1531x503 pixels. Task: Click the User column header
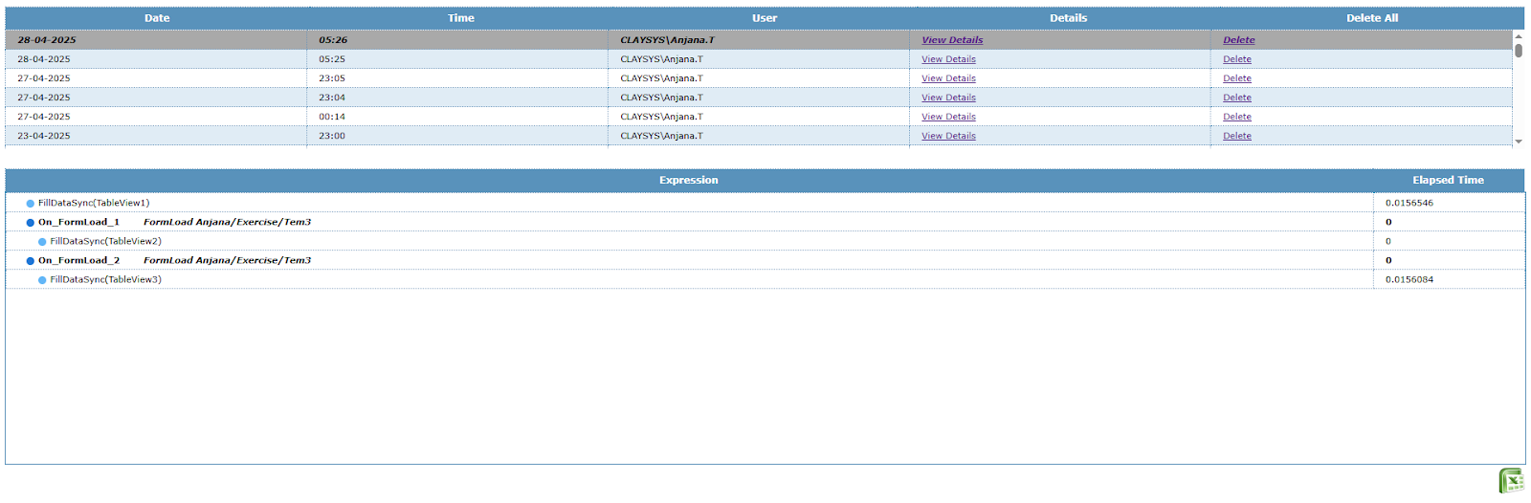pos(765,18)
